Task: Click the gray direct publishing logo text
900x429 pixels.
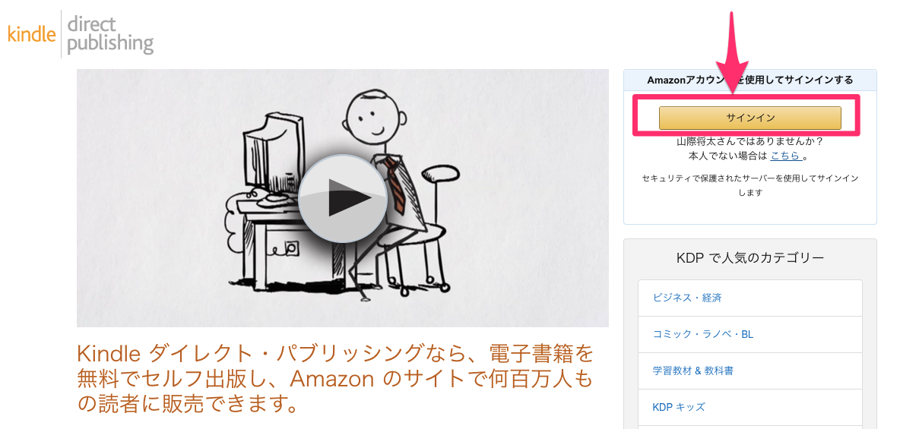Action: pyautogui.click(x=110, y=34)
